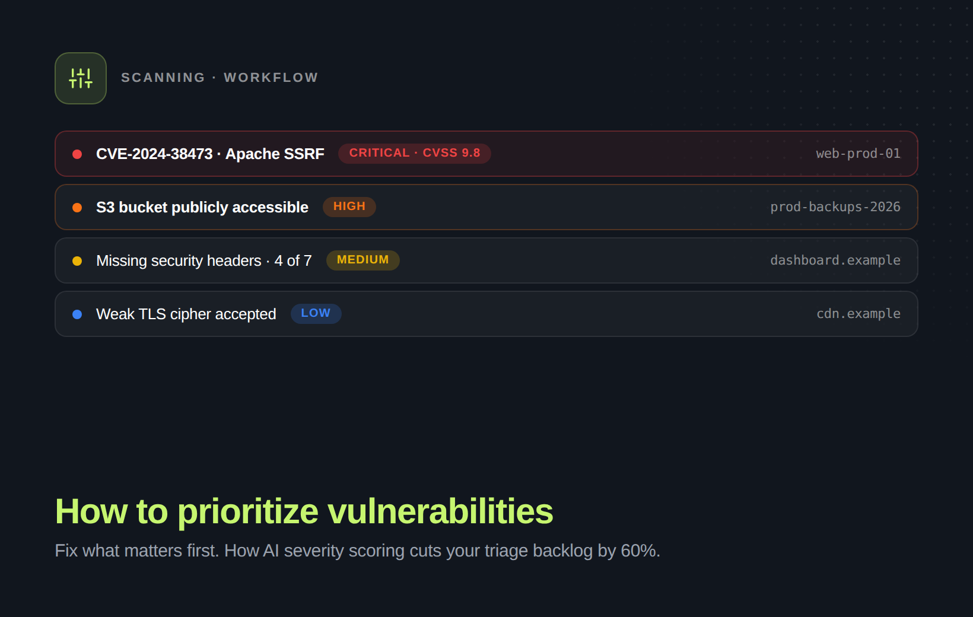Select the web-prod-01 host label

point(858,153)
